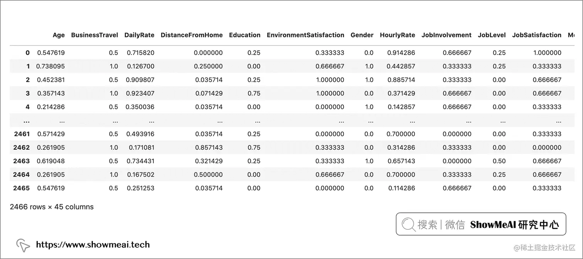
Task: Click Age value 0.452381
Action: coord(51,80)
